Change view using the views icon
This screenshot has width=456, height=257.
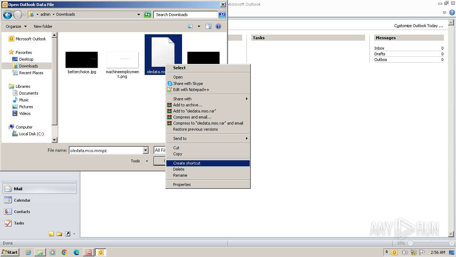click(x=190, y=26)
